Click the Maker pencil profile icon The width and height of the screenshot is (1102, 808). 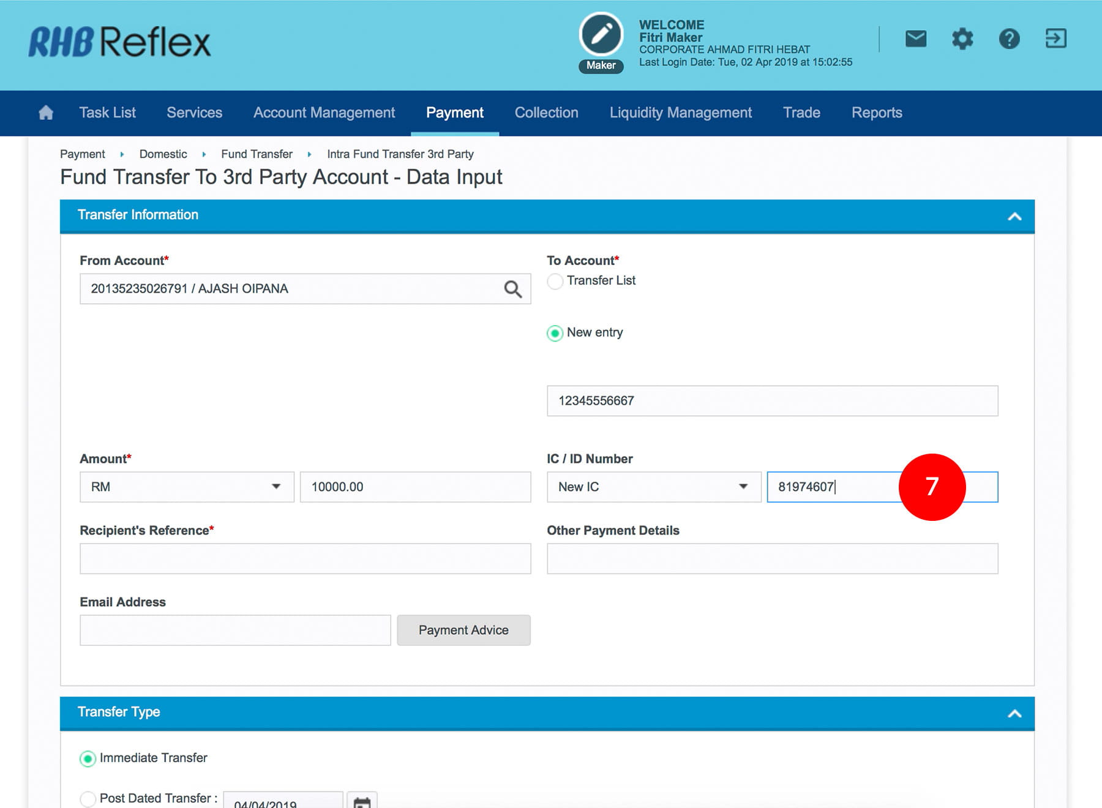601,35
